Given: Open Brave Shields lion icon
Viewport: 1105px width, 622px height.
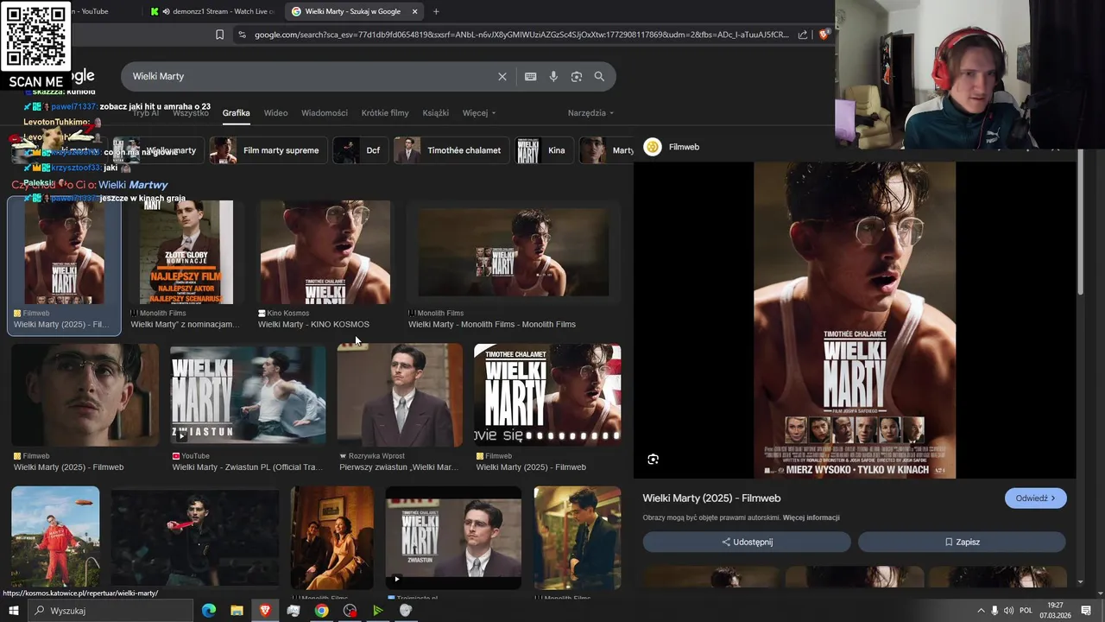Looking at the screenshot, I should [x=824, y=35].
